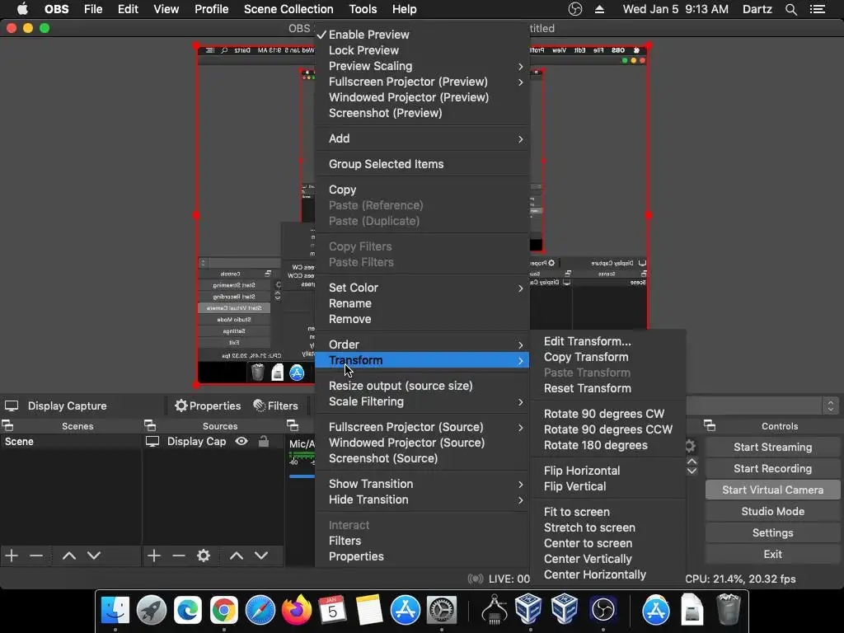Open Safari from the Dock
The image size is (844, 633).
click(x=260, y=610)
